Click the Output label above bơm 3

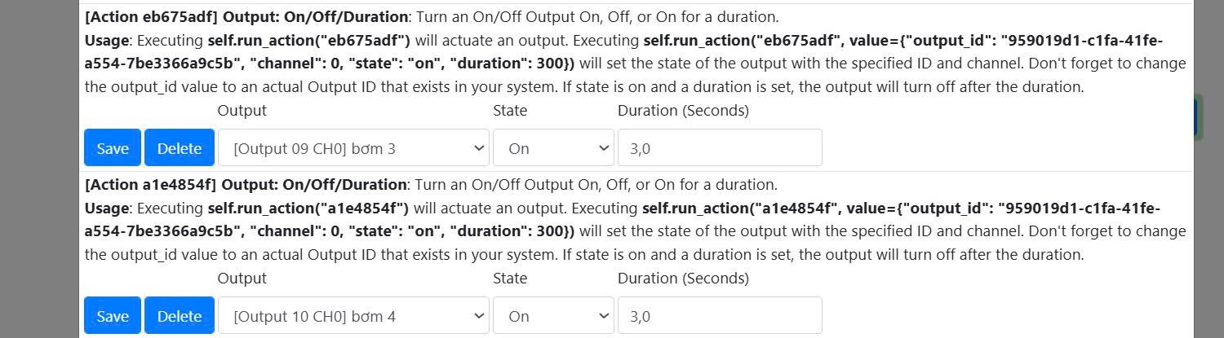tap(242, 111)
